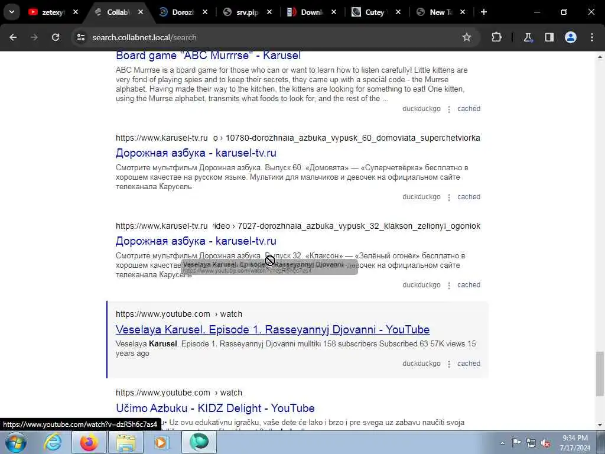Open cached copy of ABC Murrrse result
Image resolution: width=605 pixels, height=454 pixels.
pyautogui.click(x=469, y=109)
